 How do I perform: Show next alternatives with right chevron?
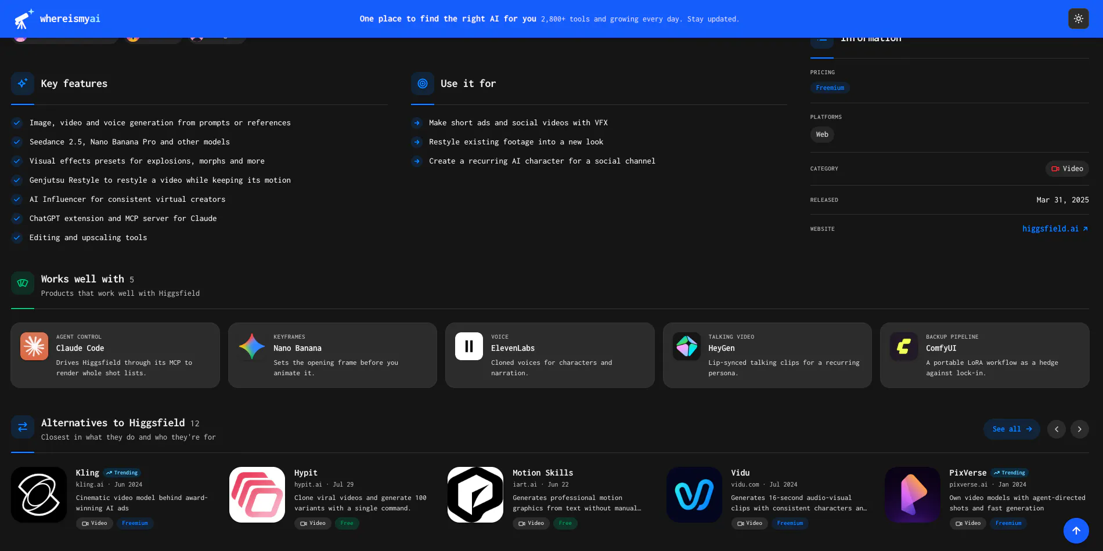tap(1080, 429)
